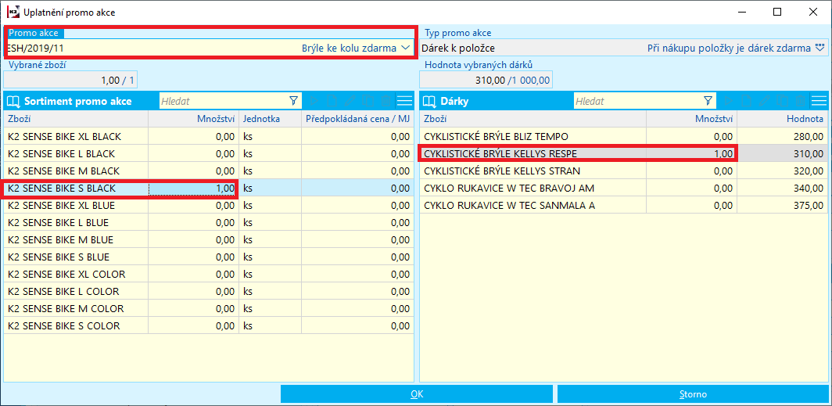Select row K2 SENSE BIKE L BLACK

click(209, 153)
